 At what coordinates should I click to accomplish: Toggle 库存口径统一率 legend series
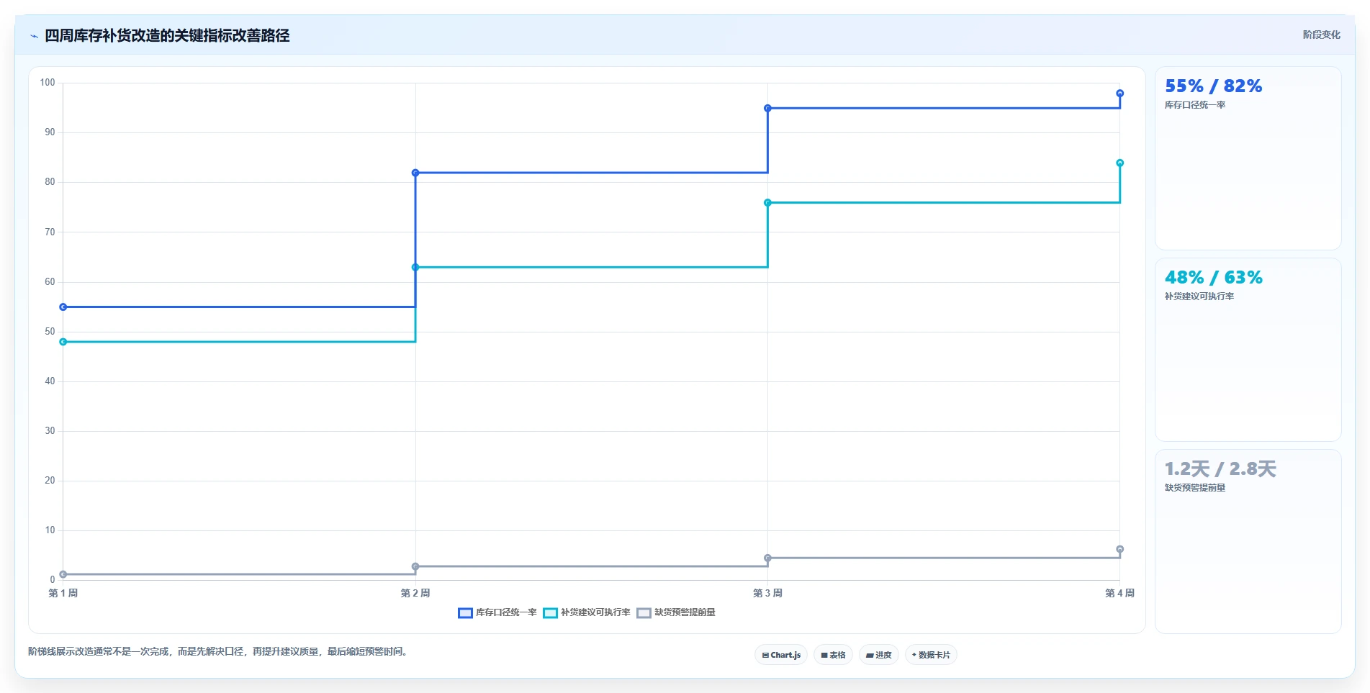click(497, 612)
